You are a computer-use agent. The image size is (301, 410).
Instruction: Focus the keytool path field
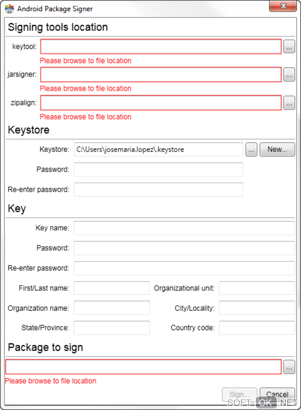(x=161, y=47)
